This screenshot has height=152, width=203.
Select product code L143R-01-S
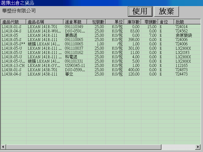click(11, 70)
